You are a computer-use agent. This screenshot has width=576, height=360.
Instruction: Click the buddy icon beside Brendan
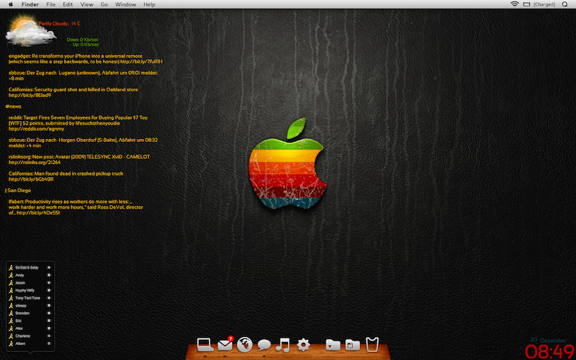point(11,313)
